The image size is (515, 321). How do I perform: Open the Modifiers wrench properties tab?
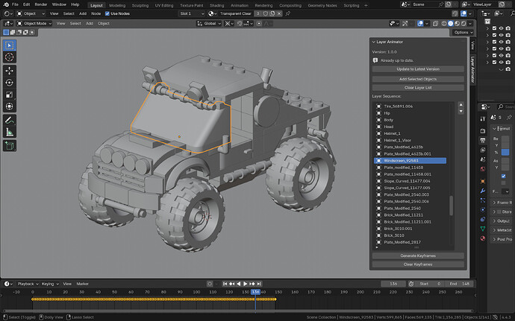coord(482,191)
